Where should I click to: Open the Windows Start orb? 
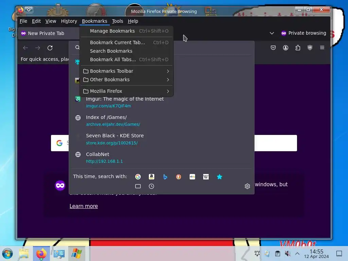[7, 254]
